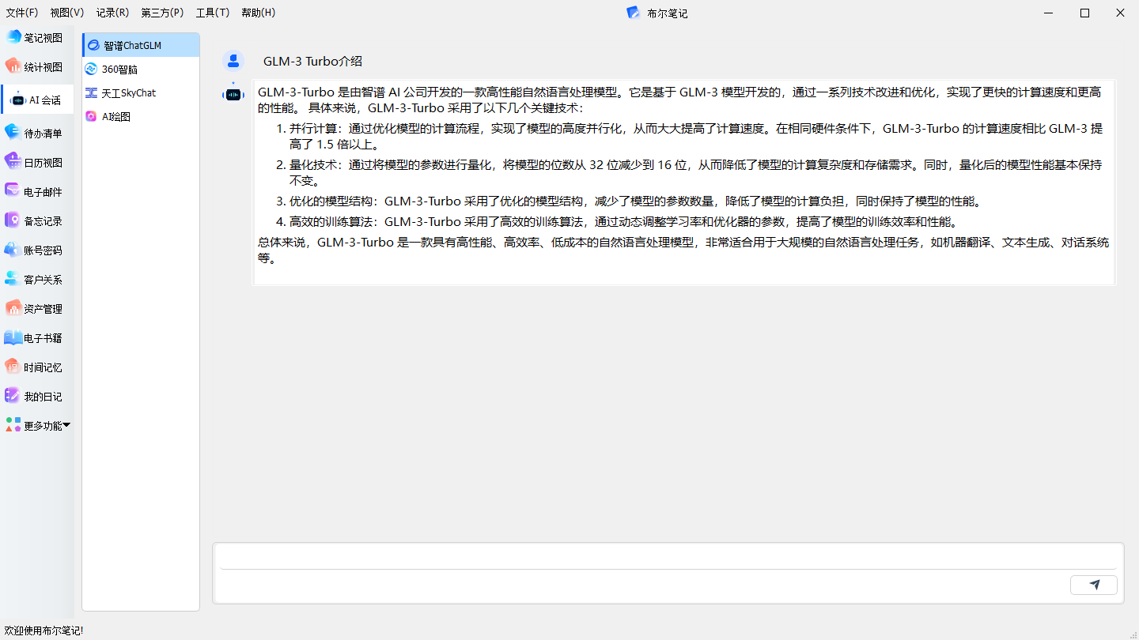Open the 账号密码 password manager
Viewport: 1139px width, 640px height.
(x=37, y=250)
